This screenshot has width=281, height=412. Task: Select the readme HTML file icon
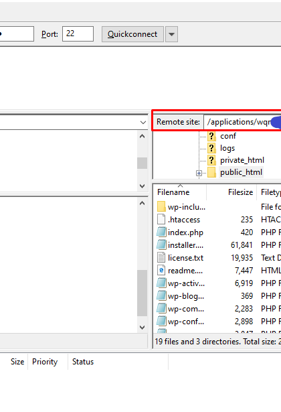[161, 270]
